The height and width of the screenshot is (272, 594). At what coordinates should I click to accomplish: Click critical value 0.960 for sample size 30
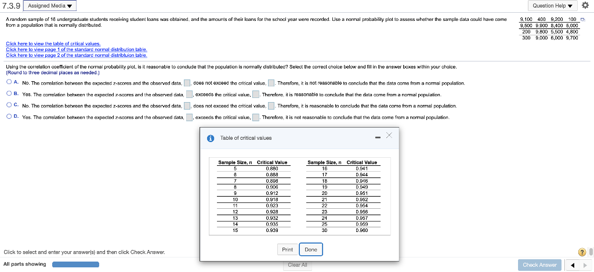(x=362, y=230)
